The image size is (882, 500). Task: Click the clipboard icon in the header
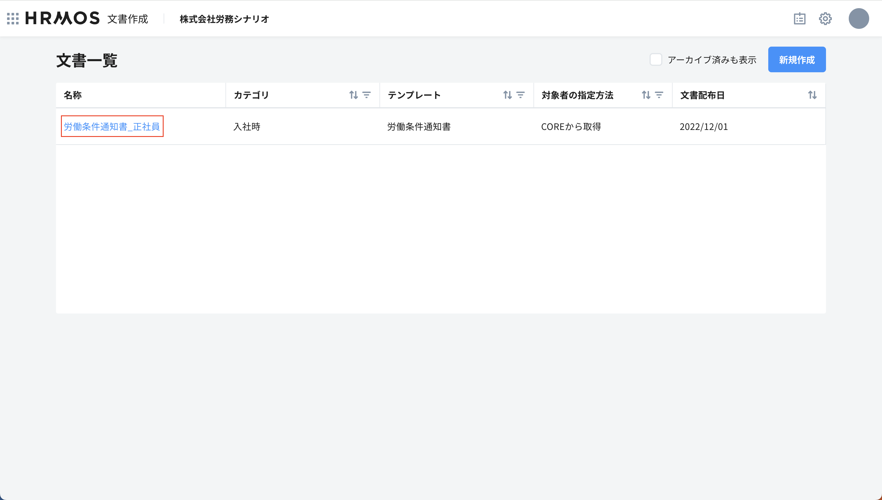800,19
